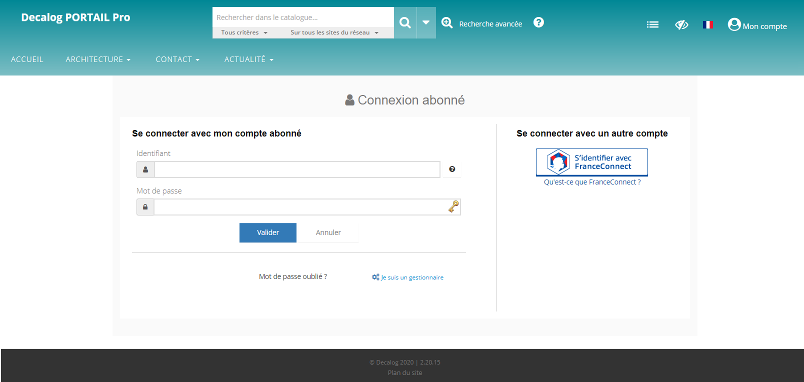Viewport: 804px width, 382px height.
Task: Open the advanced search zoom icon
Action: (x=447, y=23)
